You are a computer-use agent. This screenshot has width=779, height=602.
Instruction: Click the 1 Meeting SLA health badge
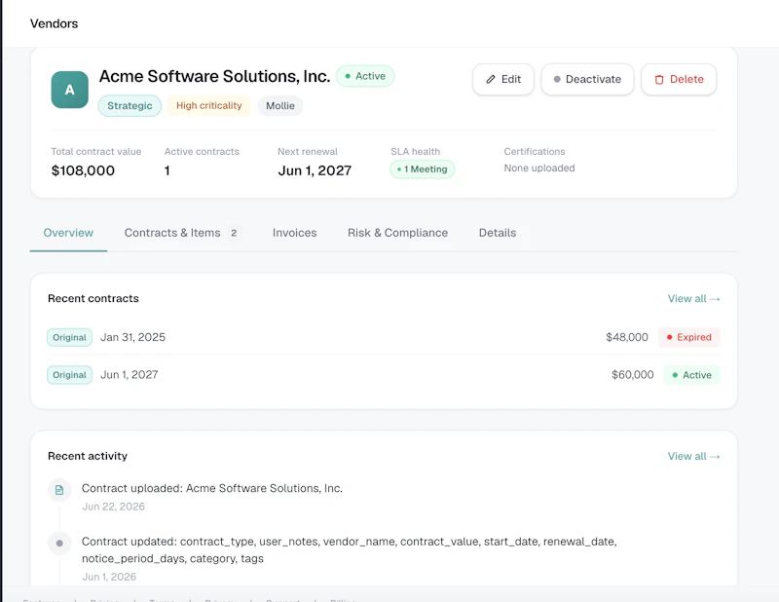tap(423, 169)
